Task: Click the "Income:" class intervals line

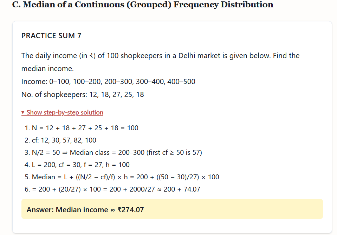Action: 108,82
